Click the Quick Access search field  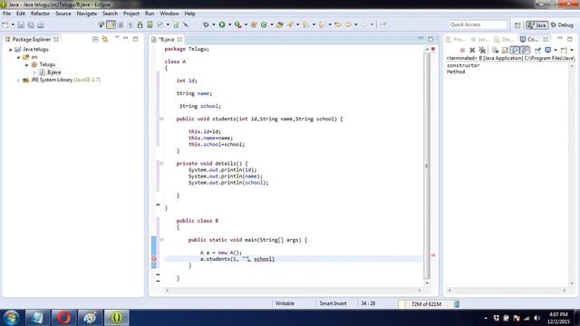(478, 24)
